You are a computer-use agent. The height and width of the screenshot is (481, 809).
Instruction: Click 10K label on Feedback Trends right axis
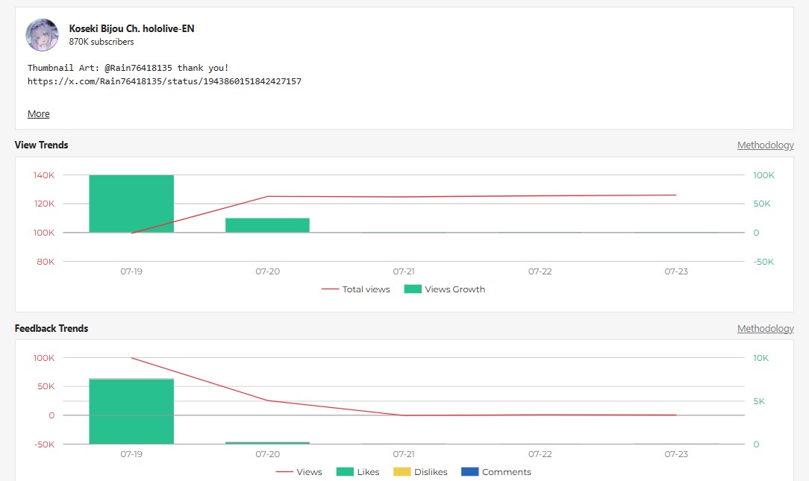(760, 358)
